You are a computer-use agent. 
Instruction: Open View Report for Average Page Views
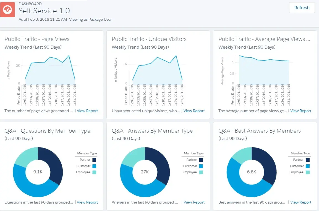301,111
